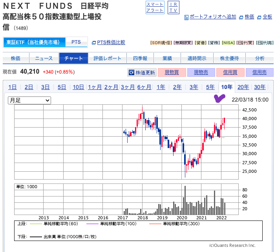Open the PTS株価比較 link
The width and height of the screenshot is (276, 252).
111,43
